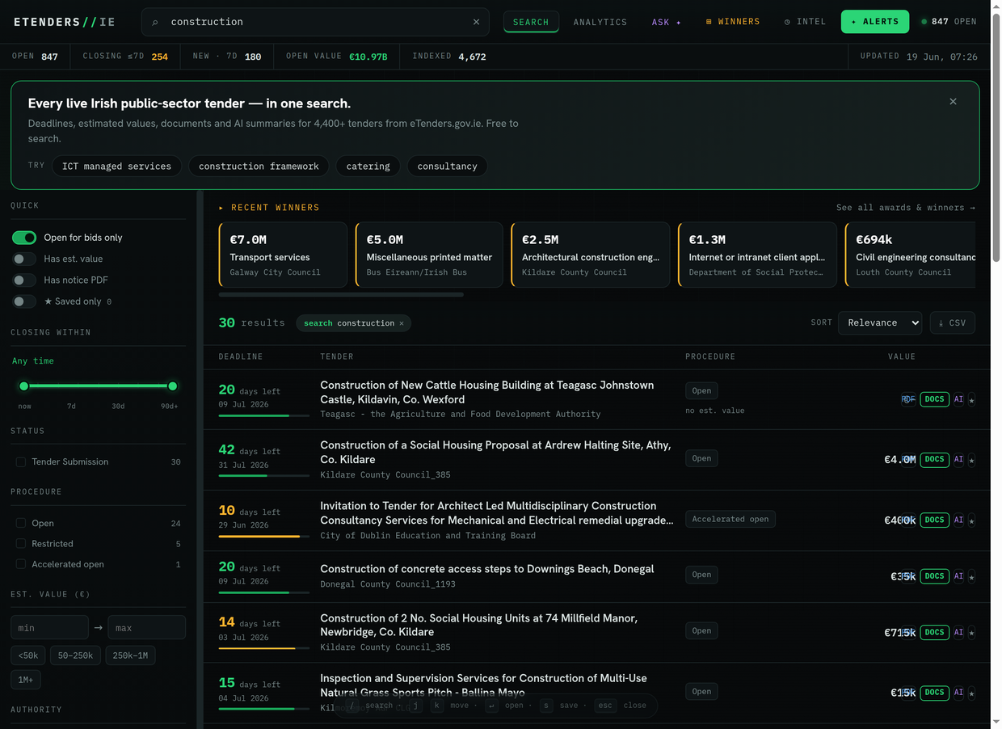Viewport: 1002px width, 729px height.
Task: Check the Tender Submission status box
Action: coord(21,462)
